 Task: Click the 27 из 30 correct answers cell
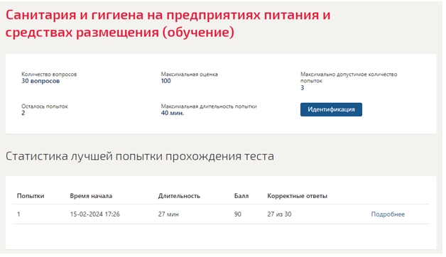click(279, 214)
